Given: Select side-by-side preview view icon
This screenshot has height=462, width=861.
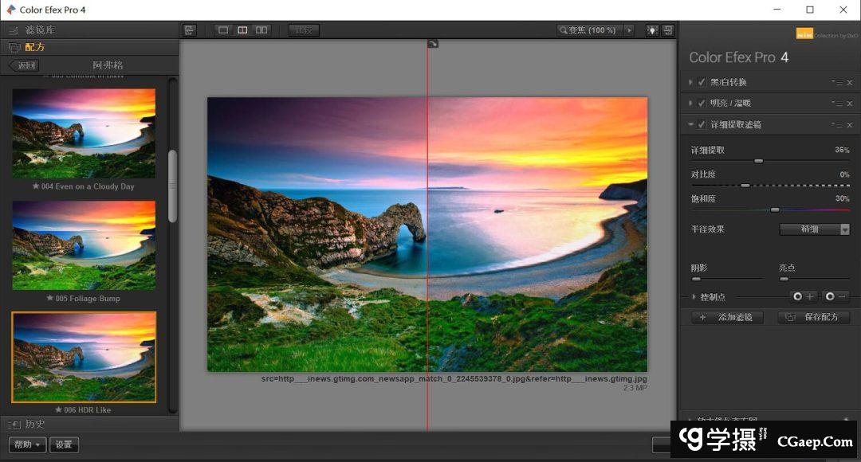Looking at the screenshot, I should pyautogui.click(x=261, y=30).
